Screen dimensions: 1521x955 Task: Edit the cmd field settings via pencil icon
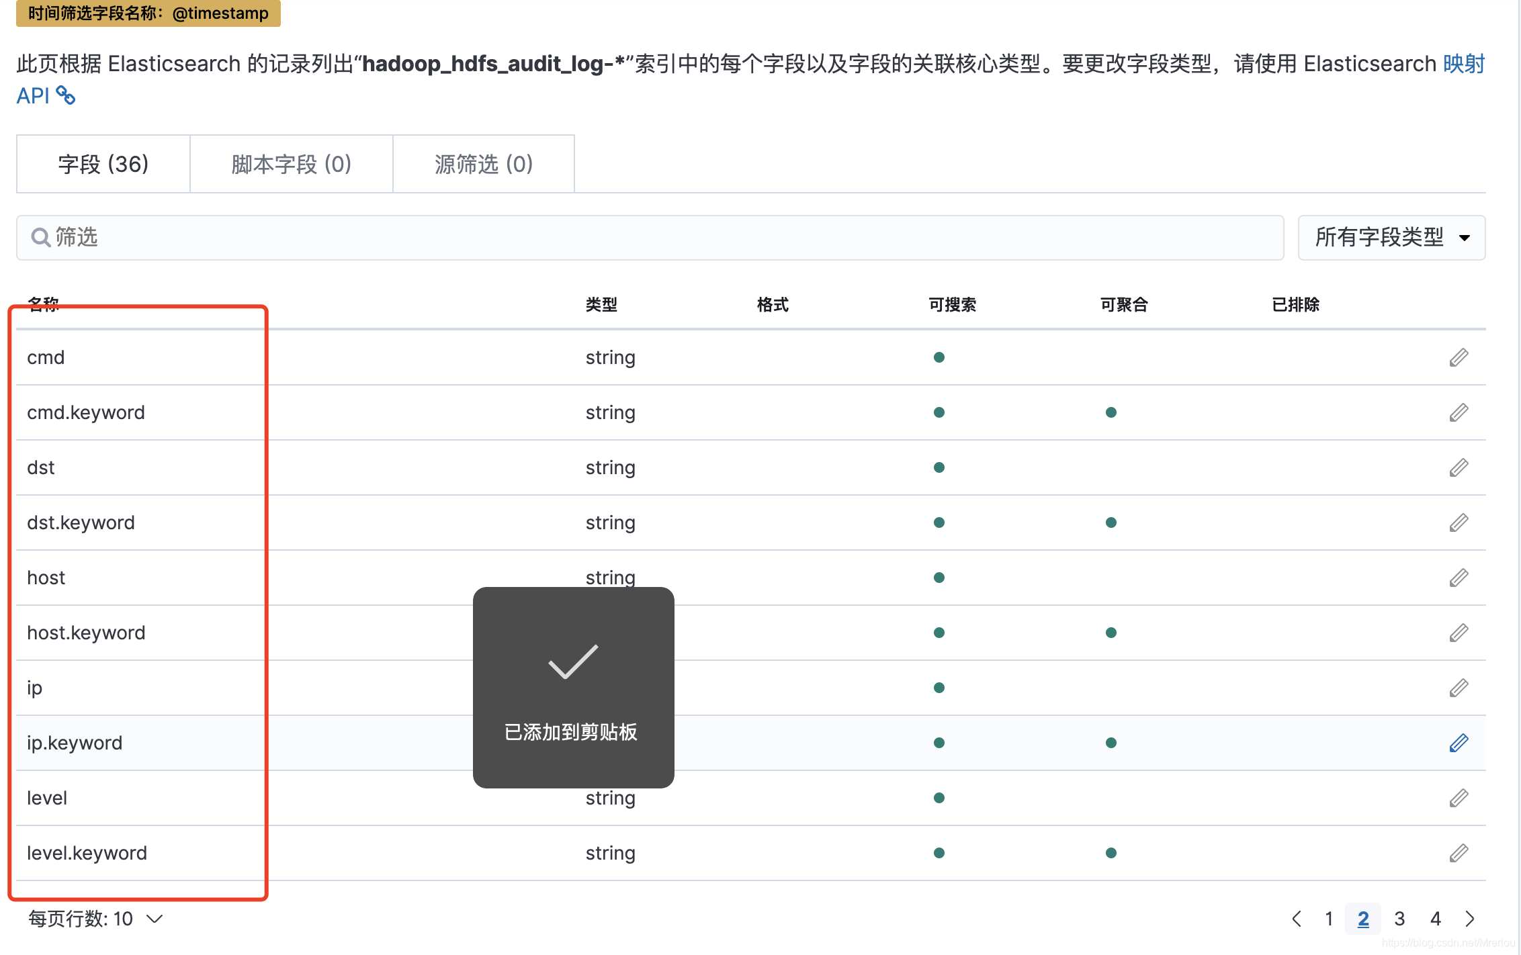point(1458,357)
